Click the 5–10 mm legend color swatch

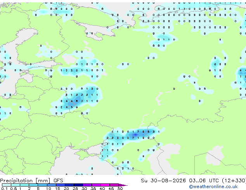click(42, 185)
